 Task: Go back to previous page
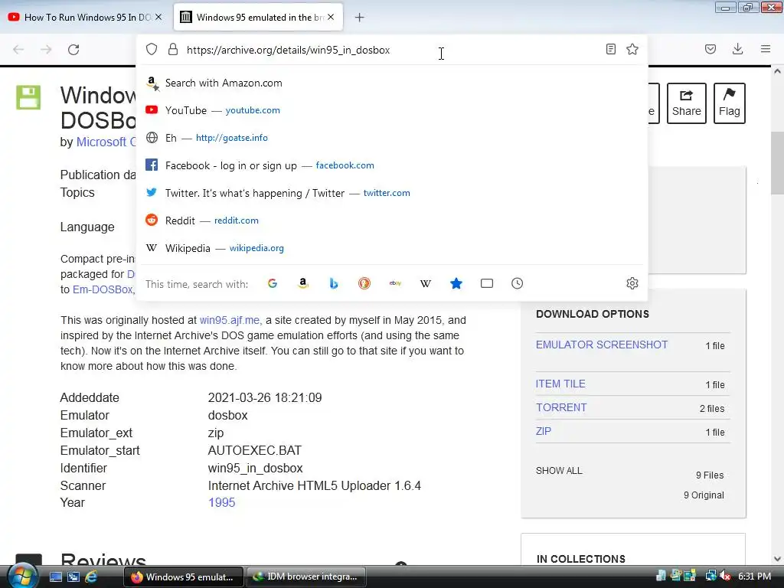point(18,50)
